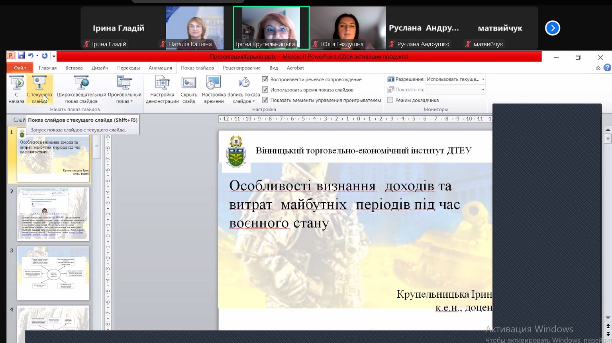The width and height of the screenshot is (612, 343).
Task: Undo last action in quick access toolbar
Action: coord(31,56)
